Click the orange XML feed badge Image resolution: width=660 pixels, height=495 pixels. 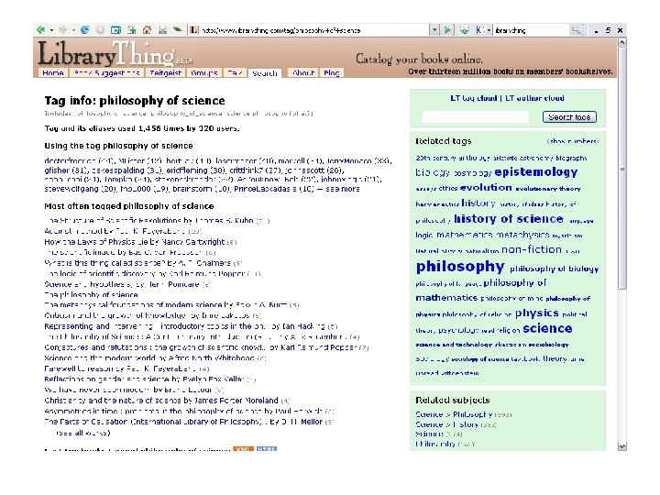click(243, 448)
